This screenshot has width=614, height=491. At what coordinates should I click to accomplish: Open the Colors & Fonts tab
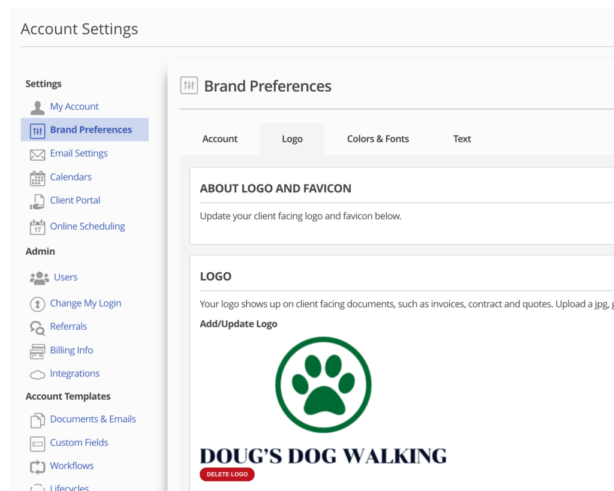[378, 139]
